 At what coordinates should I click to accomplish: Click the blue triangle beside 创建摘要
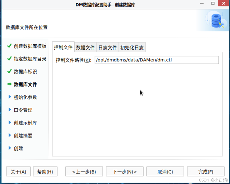tap(10, 135)
